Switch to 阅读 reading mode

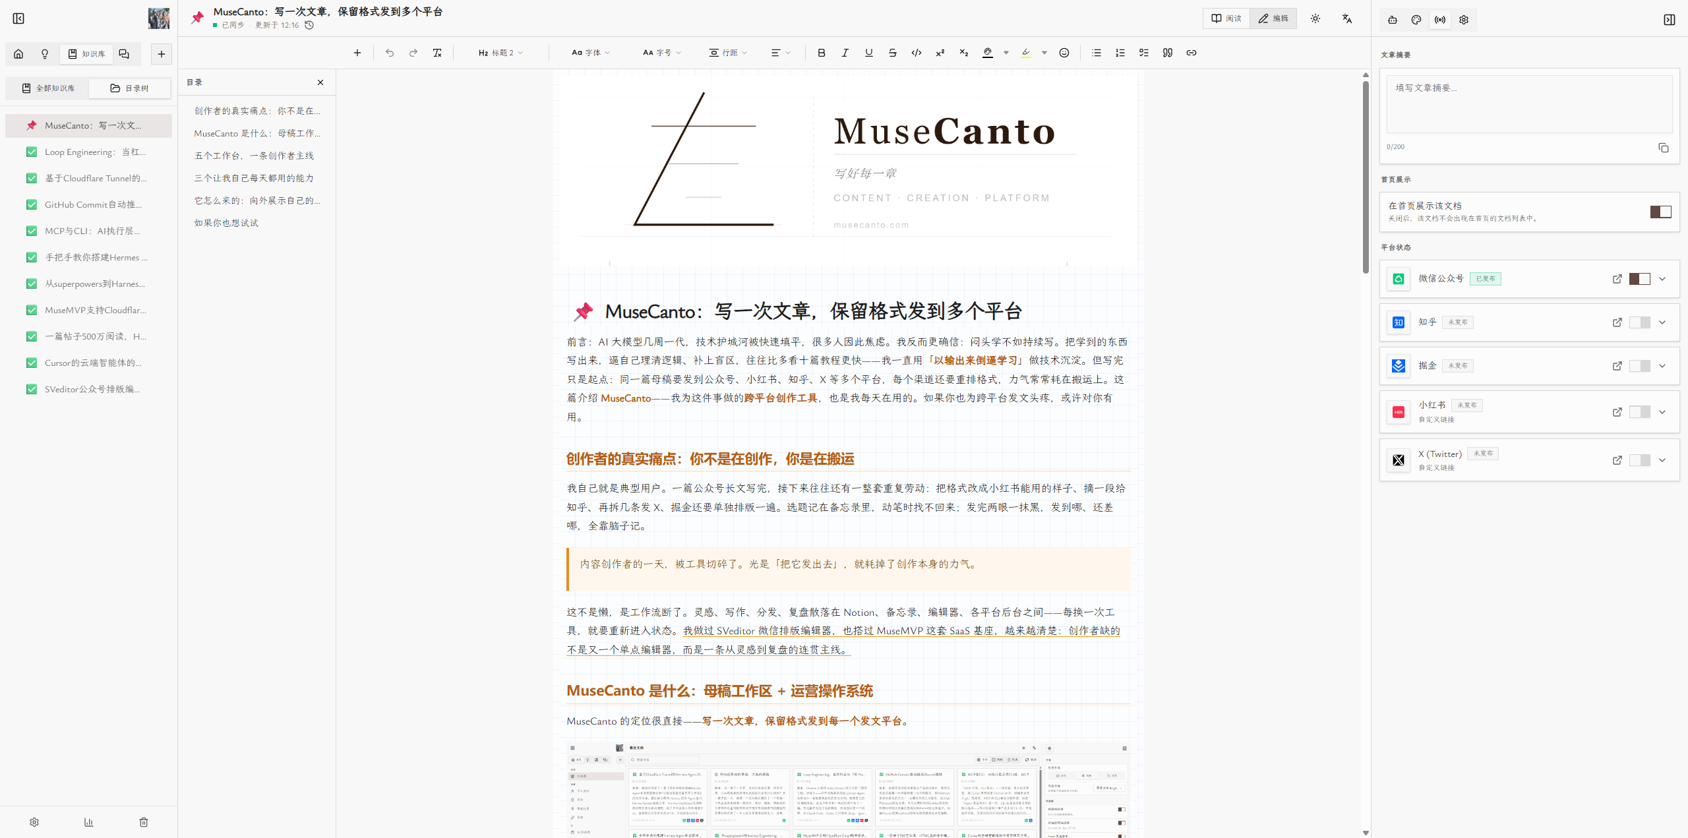(x=1226, y=18)
